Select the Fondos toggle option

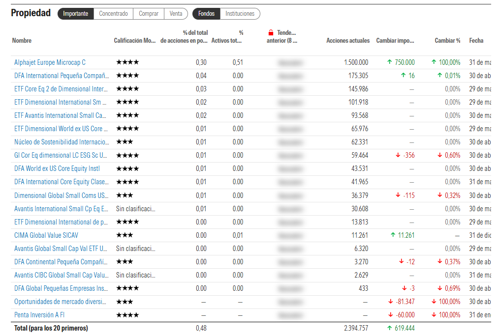pyautogui.click(x=206, y=14)
